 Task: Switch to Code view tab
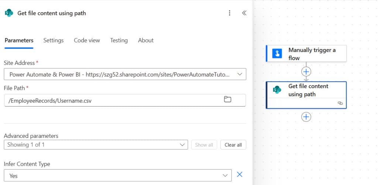click(87, 41)
